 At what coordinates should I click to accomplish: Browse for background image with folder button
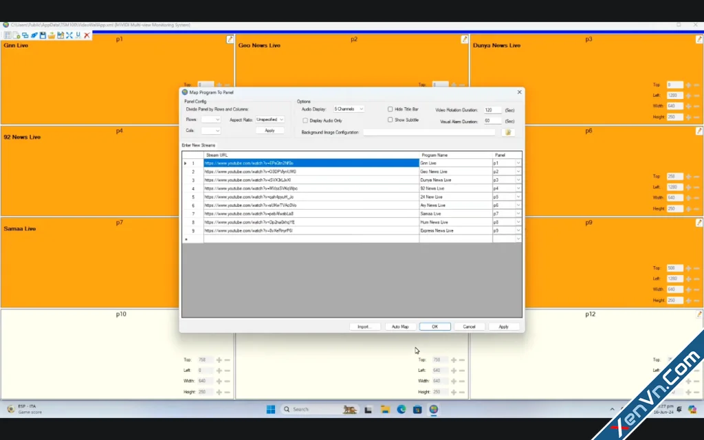[x=508, y=133]
